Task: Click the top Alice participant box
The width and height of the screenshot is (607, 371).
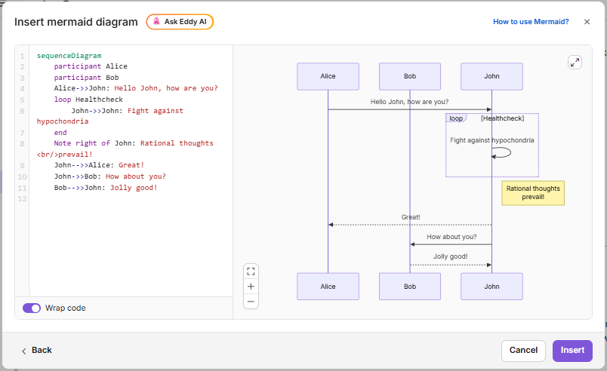Action: pos(328,76)
